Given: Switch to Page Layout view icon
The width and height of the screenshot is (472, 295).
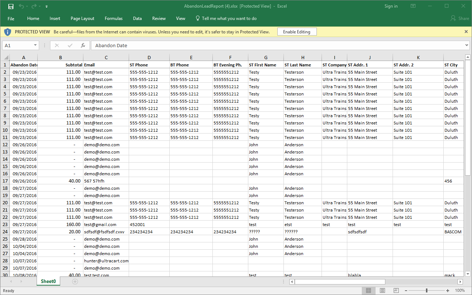Looking at the screenshot, I should pyautogui.click(x=382, y=291).
